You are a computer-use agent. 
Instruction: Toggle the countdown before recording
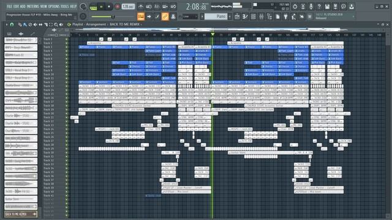click(157, 7)
